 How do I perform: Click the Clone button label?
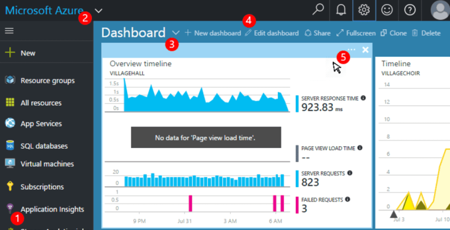398,33
